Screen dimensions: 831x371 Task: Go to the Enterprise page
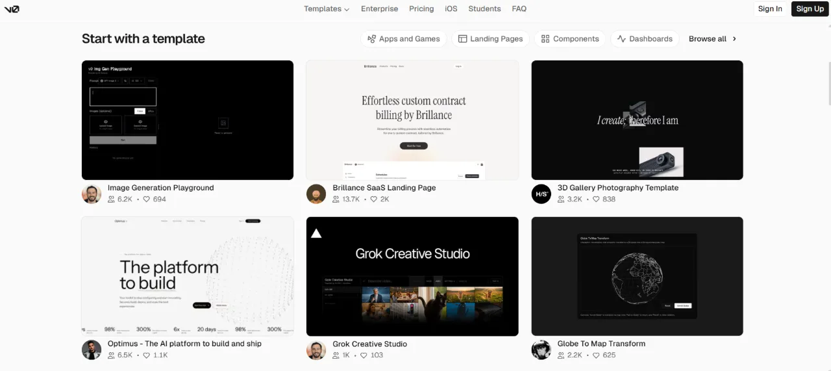[380, 9]
